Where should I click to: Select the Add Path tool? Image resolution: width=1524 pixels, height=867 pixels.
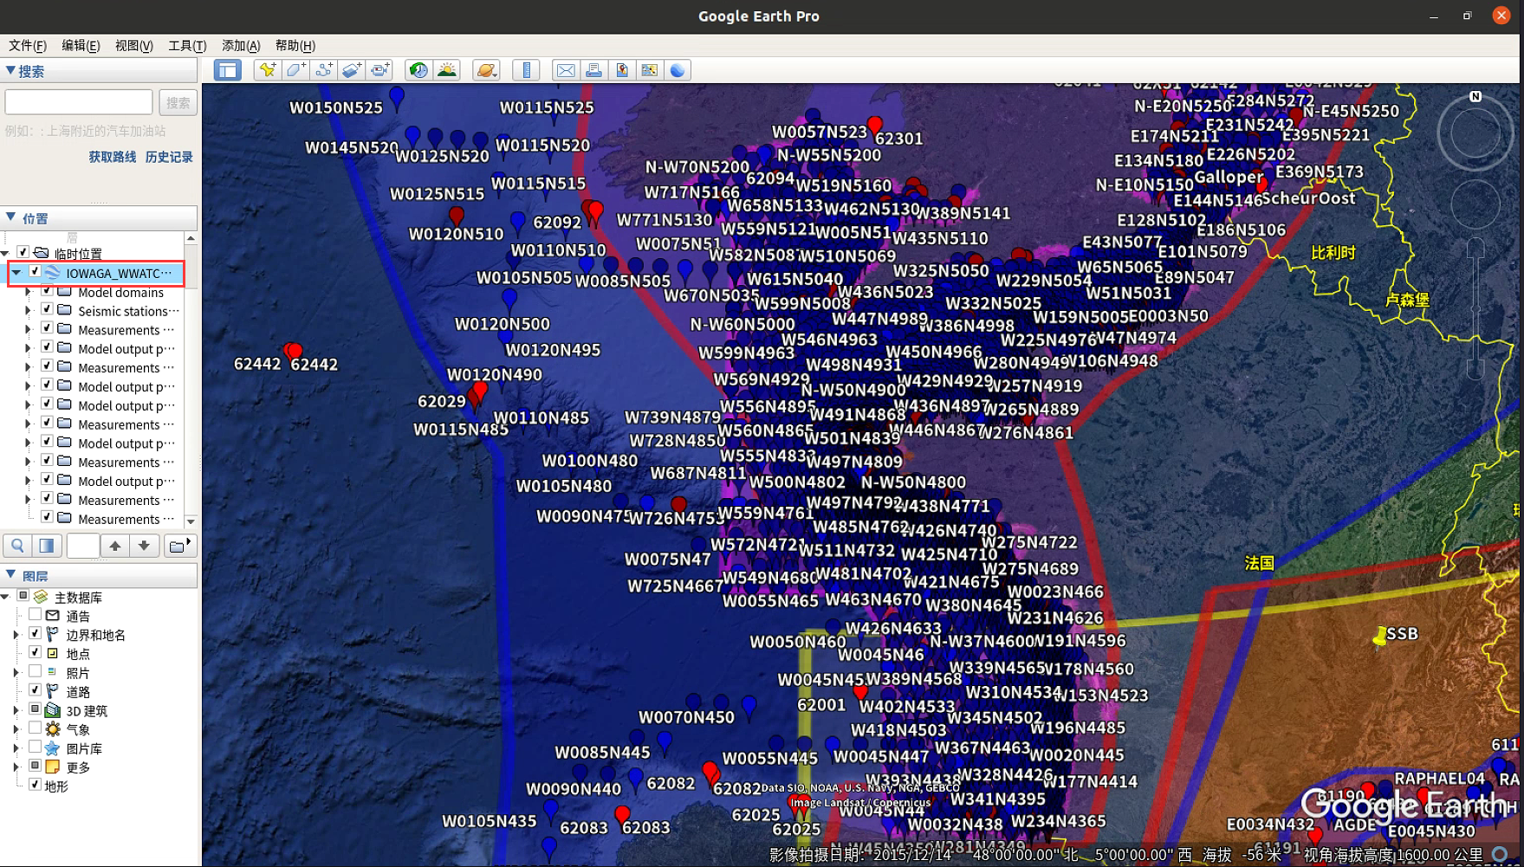pyautogui.click(x=324, y=70)
